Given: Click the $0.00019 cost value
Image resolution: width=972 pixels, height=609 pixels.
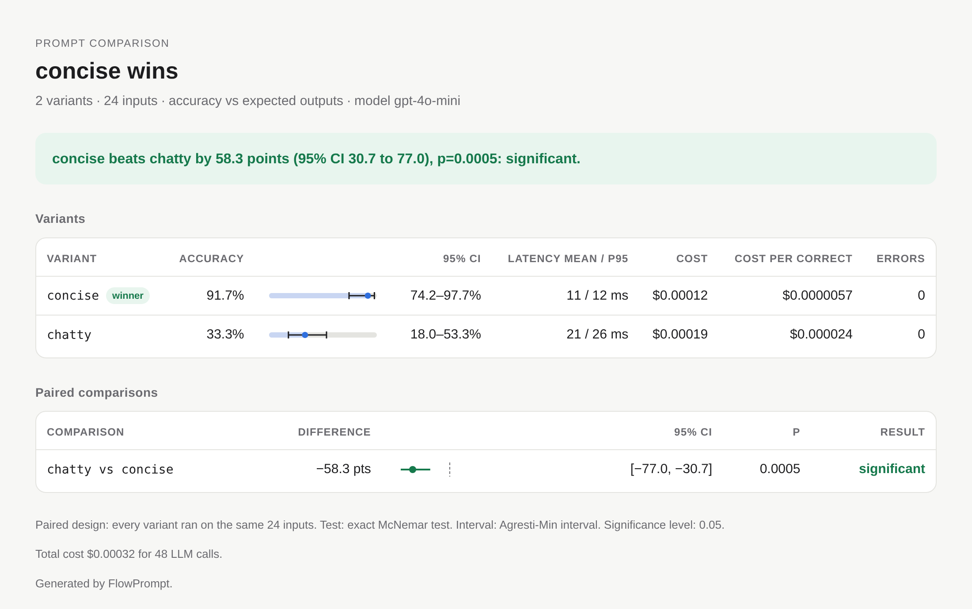Looking at the screenshot, I should click(680, 334).
